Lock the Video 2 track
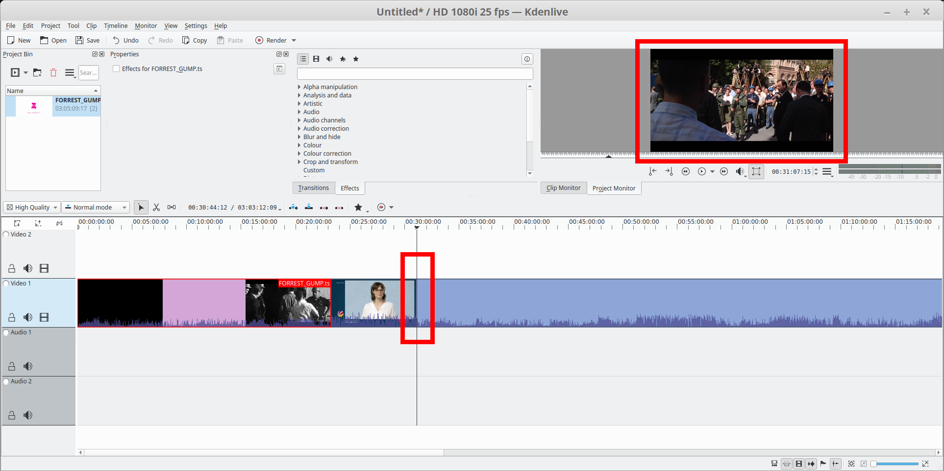The height and width of the screenshot is (471, 944). 12,268
